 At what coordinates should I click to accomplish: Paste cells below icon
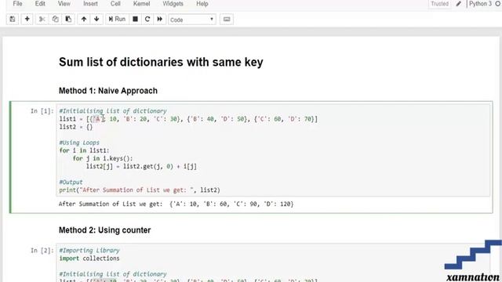[68, 19]
